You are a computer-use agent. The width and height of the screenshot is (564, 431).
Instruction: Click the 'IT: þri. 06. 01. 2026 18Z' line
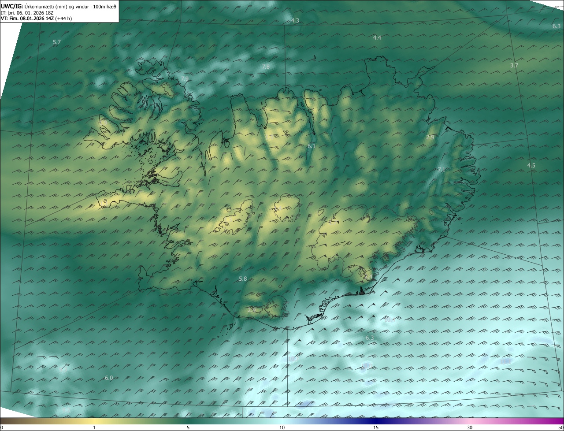point(27,13)
